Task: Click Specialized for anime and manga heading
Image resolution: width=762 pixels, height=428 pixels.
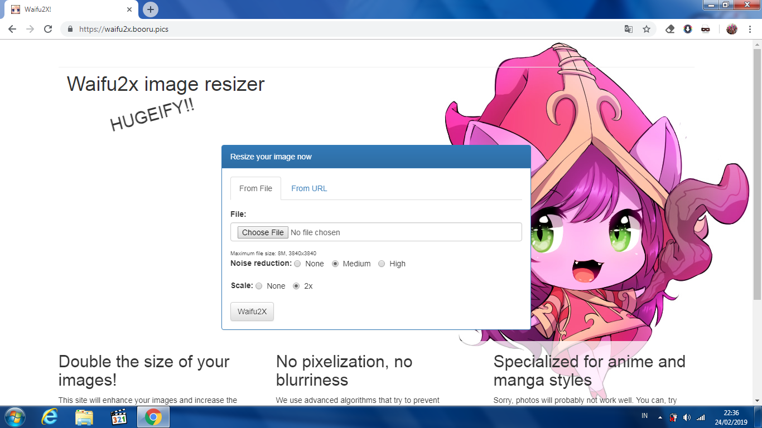Action: [590, 371]
